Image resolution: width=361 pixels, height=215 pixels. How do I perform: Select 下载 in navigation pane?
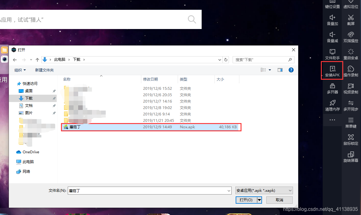[x=33, y=98]
